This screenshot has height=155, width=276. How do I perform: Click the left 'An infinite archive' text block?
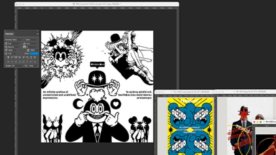click(59, 95)
